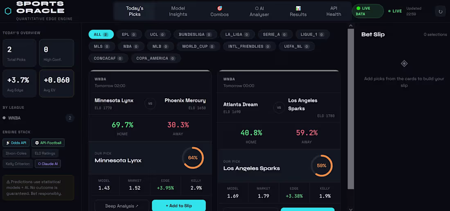Viewport: 450px width, 211px height.
Task: Filter picks by LA_LIGA
Action: coord(237,34)
